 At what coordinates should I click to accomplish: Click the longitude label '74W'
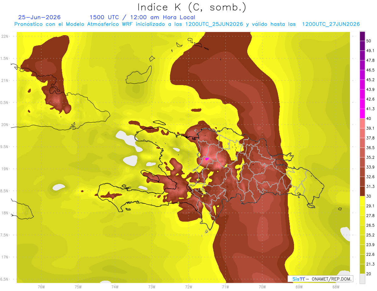pos(115,287)
